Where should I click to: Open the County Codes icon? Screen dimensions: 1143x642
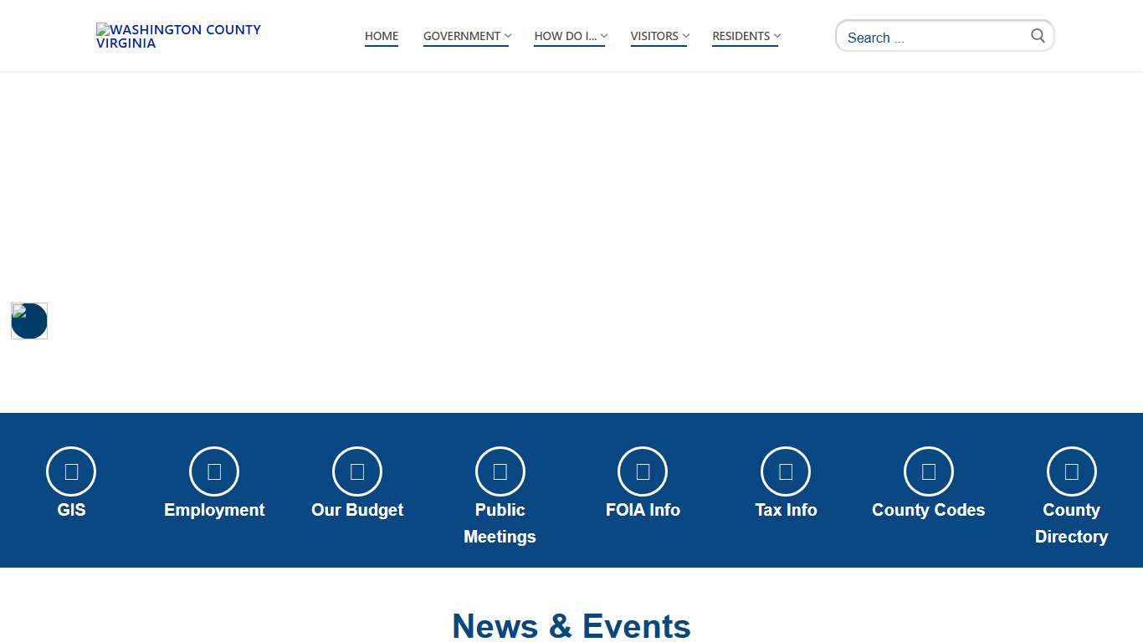(x=929, y=471)
